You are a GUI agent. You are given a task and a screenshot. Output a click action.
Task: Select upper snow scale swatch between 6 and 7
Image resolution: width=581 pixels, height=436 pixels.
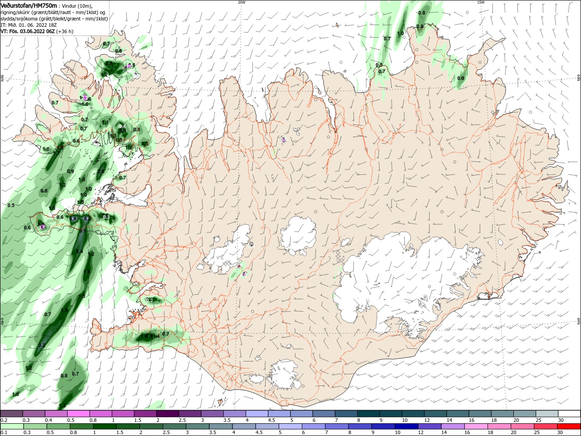323,414
